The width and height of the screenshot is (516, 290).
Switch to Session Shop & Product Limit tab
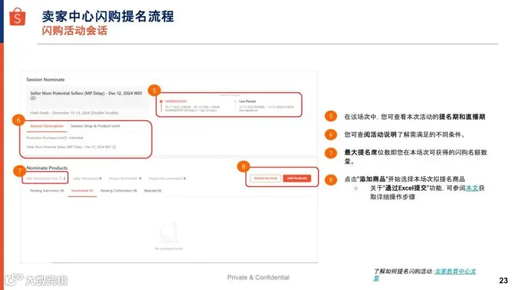(x=95, y=126)
